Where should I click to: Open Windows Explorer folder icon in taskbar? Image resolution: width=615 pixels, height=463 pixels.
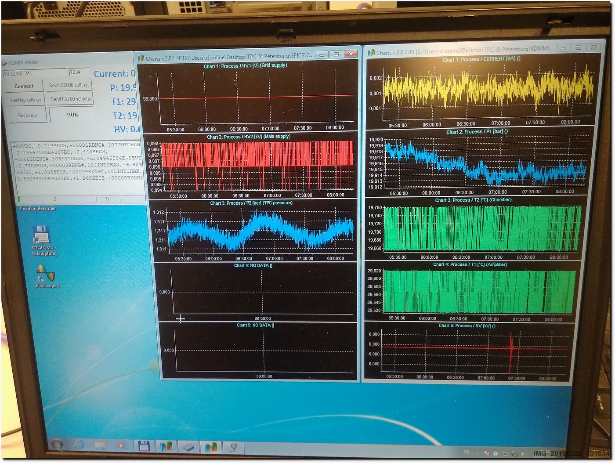tap(101, 446)
